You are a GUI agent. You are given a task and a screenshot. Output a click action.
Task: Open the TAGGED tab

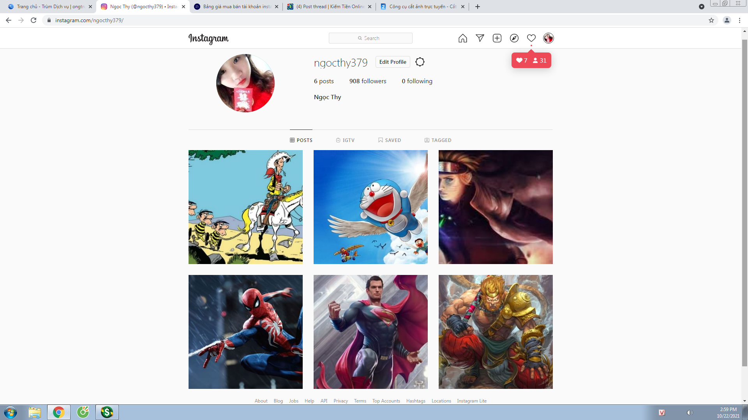(x=438, y=140)
